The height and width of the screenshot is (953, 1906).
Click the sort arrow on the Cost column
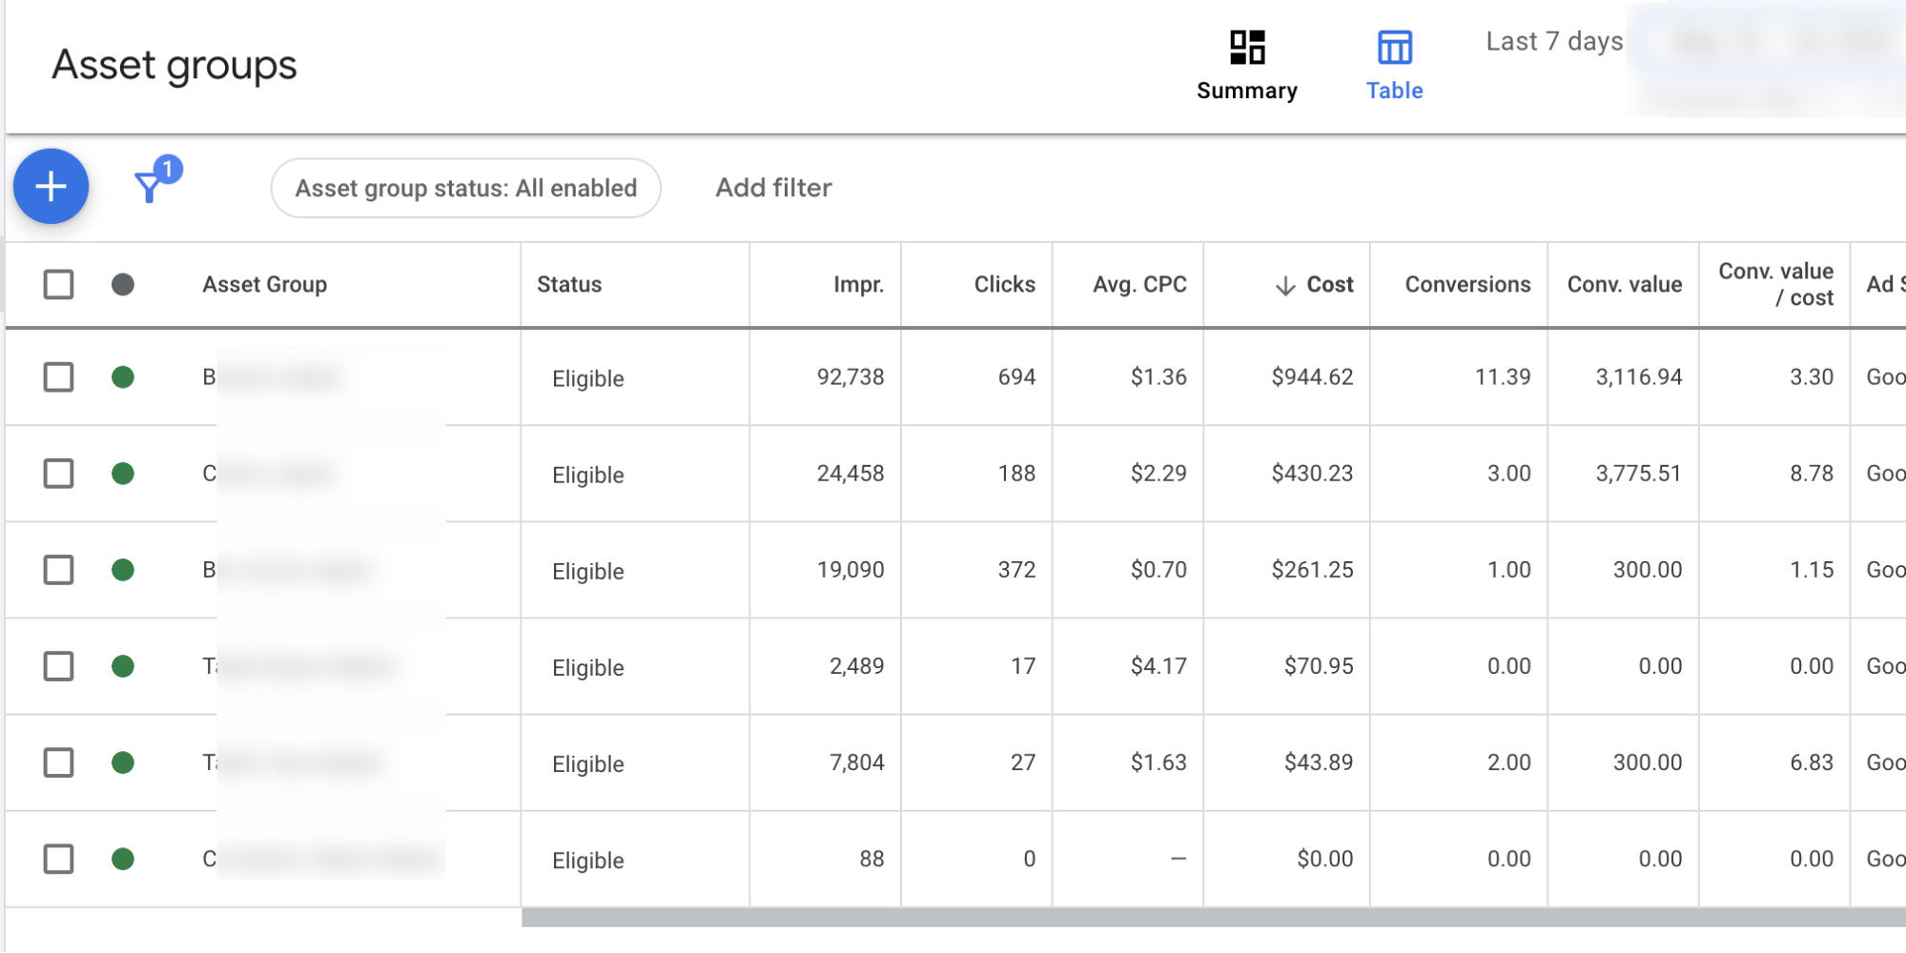tap(1282, 283)
